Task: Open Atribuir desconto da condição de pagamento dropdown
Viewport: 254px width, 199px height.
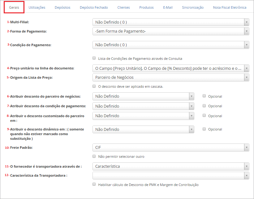Action: [143, 106]
